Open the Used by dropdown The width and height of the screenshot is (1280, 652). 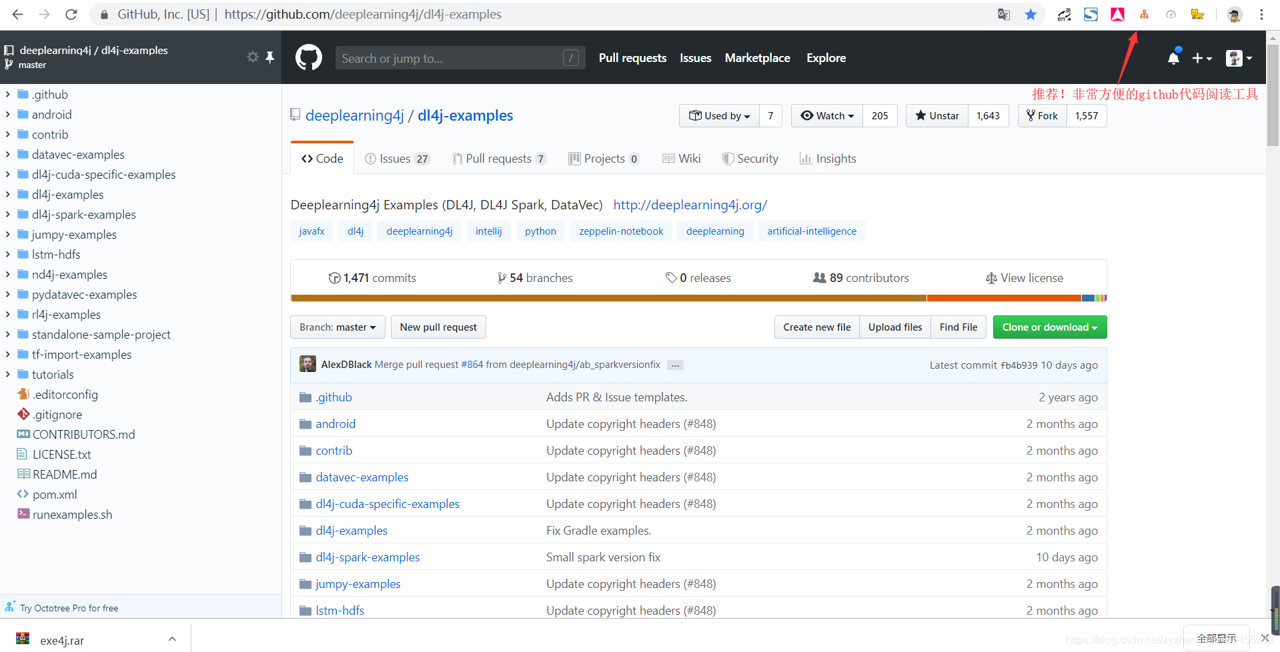coord(719,116)
